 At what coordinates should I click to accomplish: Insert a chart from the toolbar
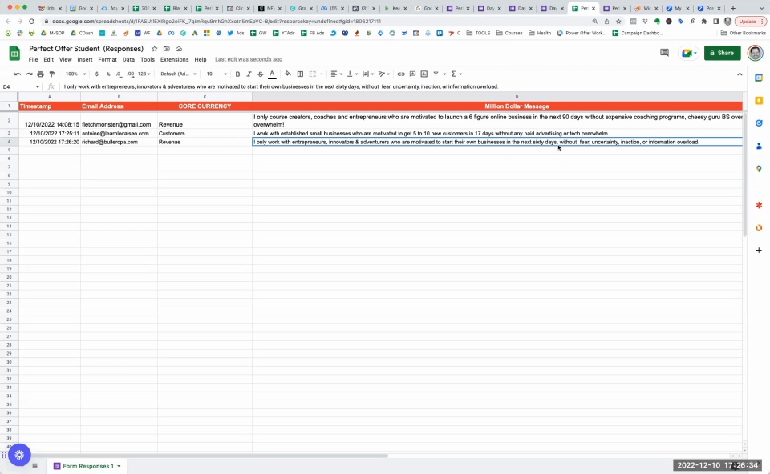(x=423, y=74)
